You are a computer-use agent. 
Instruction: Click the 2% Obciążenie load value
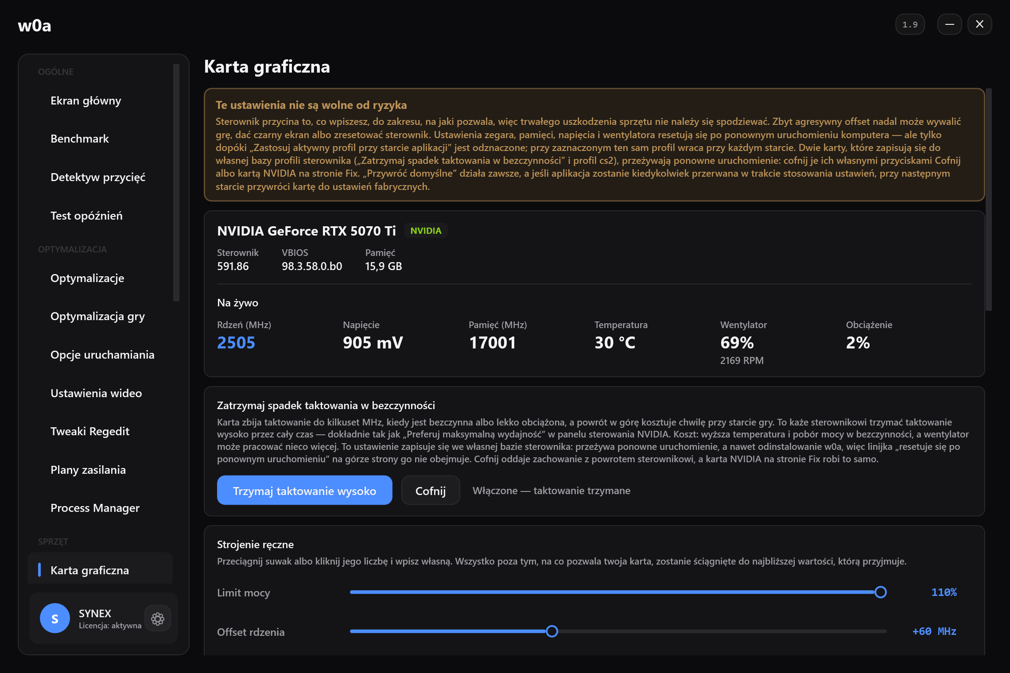coord(858,343)
